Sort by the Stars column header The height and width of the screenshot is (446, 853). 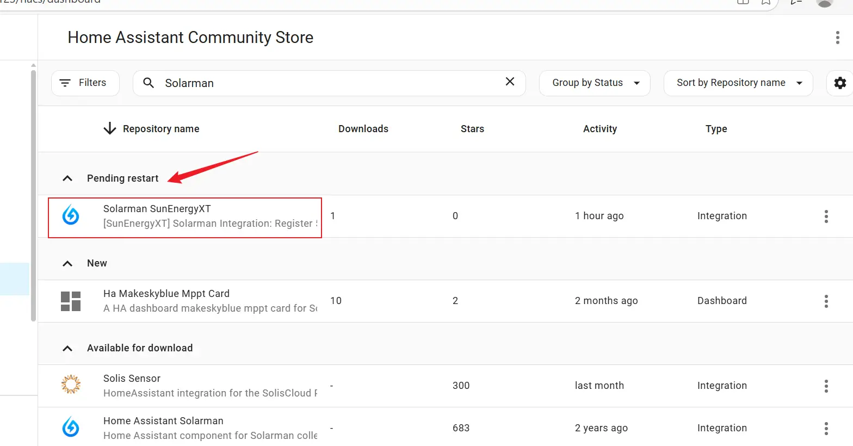(x=472, y=129)
